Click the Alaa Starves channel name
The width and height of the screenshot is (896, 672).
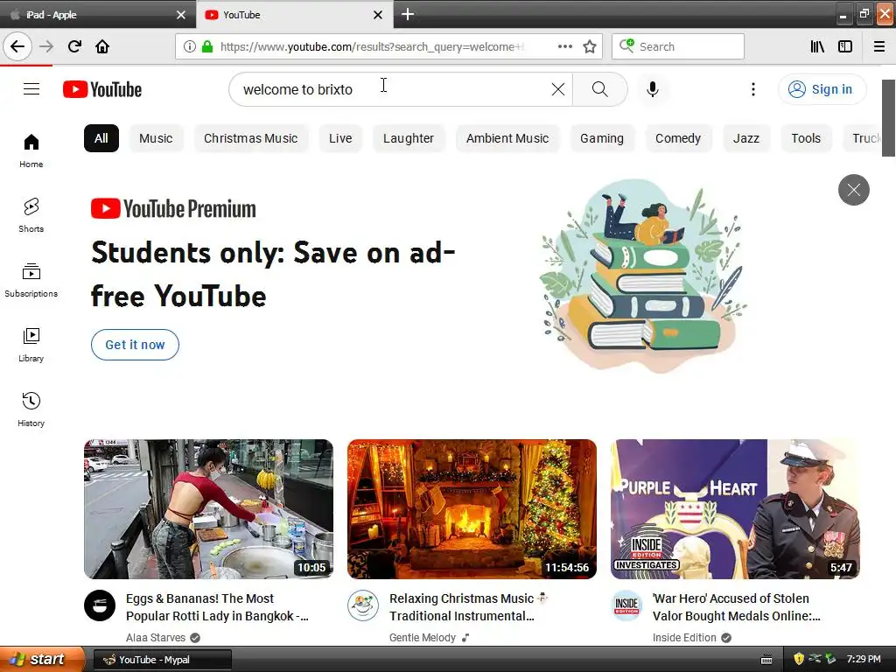pos(156,638)
